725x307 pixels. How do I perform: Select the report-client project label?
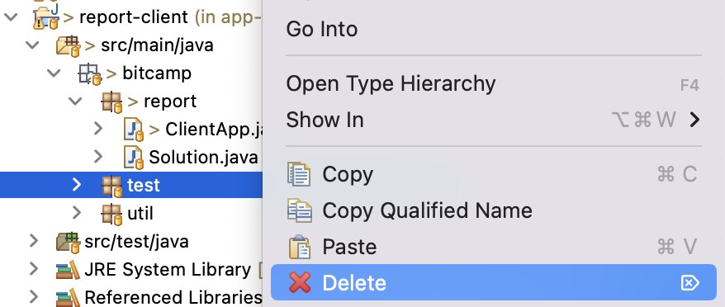click(134, 17)
